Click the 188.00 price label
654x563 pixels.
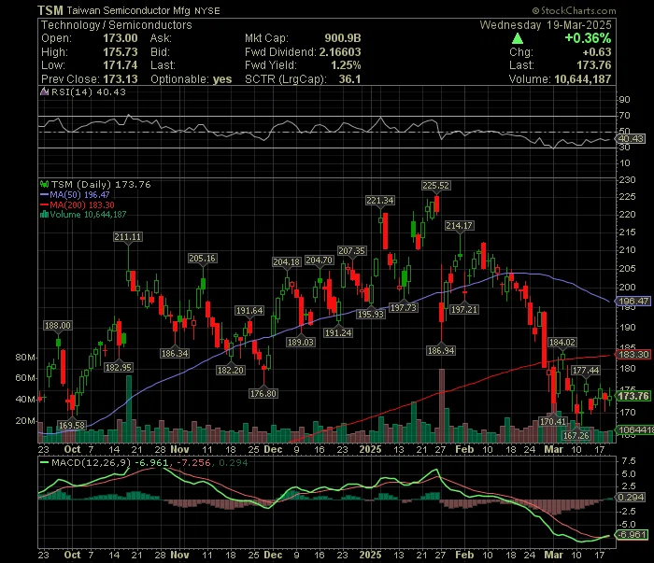click(x=58, y=326)
